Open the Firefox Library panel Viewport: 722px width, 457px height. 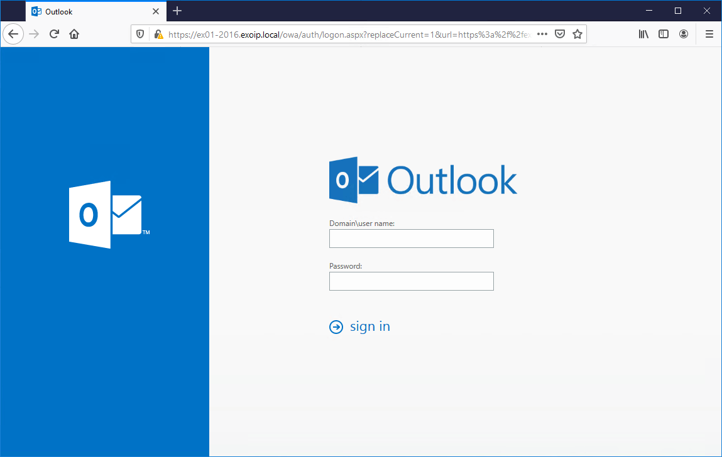(643, 34)
